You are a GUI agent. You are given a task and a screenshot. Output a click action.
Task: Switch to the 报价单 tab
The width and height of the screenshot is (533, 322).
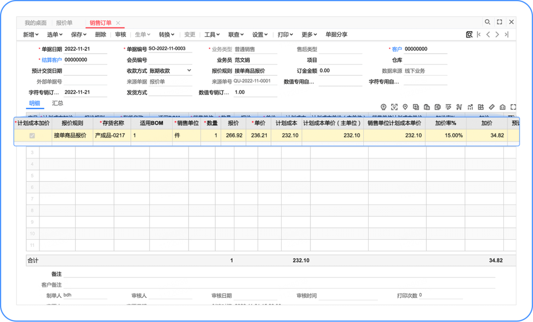(x=64, y=23)
